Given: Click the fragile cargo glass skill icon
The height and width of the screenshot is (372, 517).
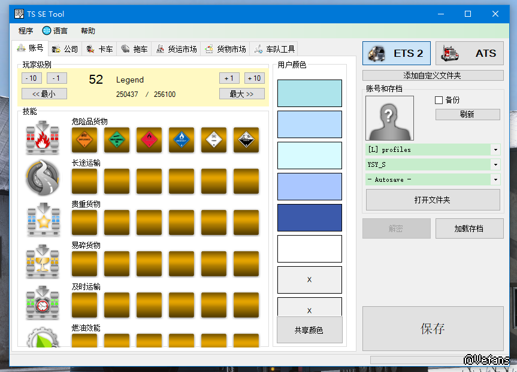Looking at the screenshot, I should (43, 261).
